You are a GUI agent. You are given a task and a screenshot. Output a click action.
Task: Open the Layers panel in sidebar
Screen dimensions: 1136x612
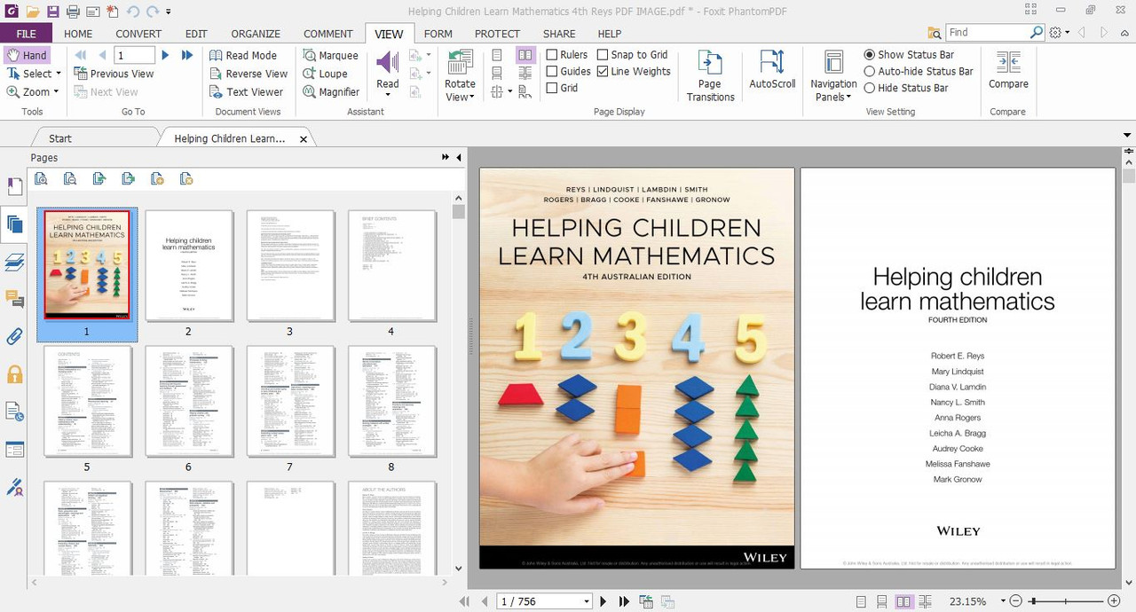14,262
